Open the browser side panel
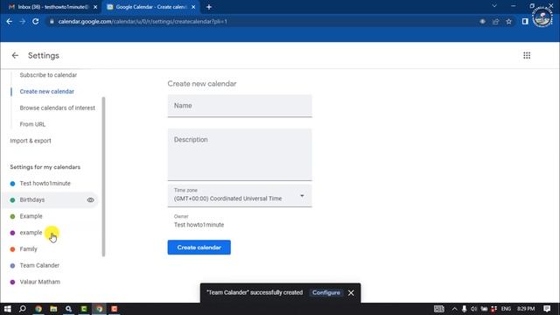This screenshot has height=315, width=560. tap(525, 21)
